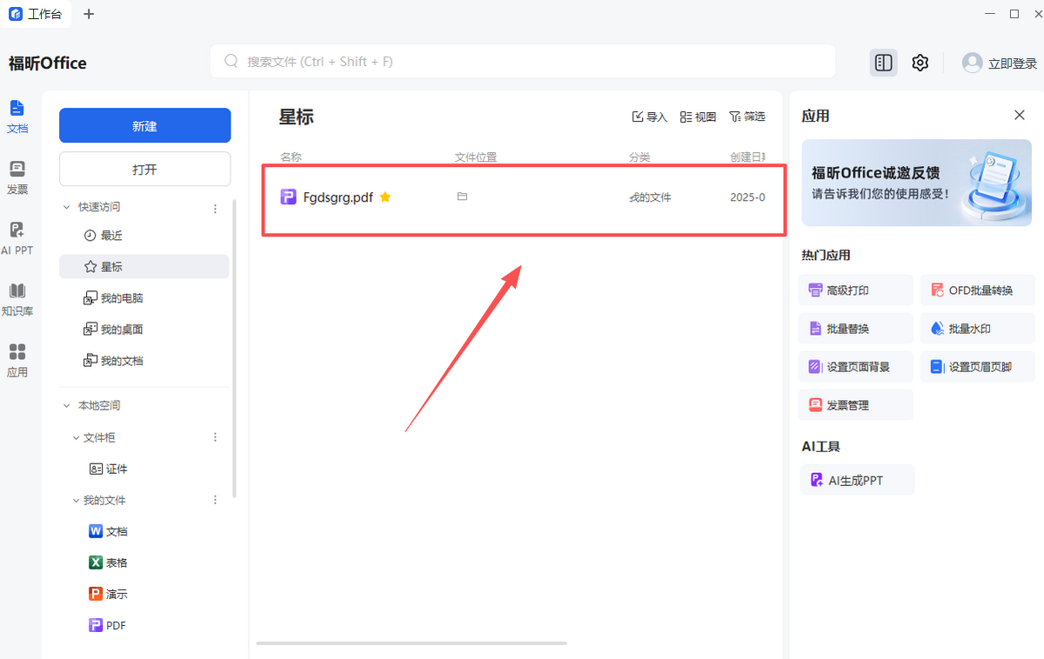Sort by the 文件位置 column header
Screen dimensions: 1044x659
pos(476,157)
